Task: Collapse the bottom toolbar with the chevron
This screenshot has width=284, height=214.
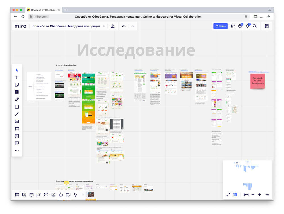Action: (x=83, y=195)
